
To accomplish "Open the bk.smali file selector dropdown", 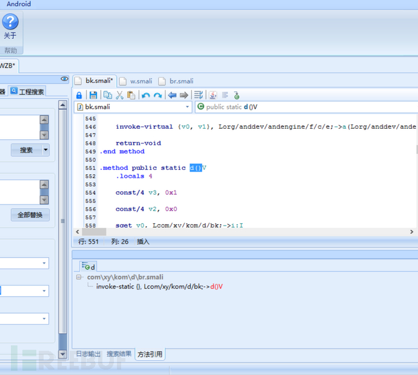I will [187, 107].
